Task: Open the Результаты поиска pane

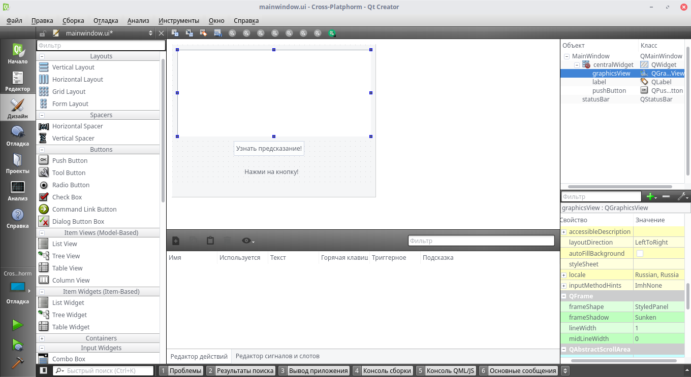Action: tap(241, 371)
